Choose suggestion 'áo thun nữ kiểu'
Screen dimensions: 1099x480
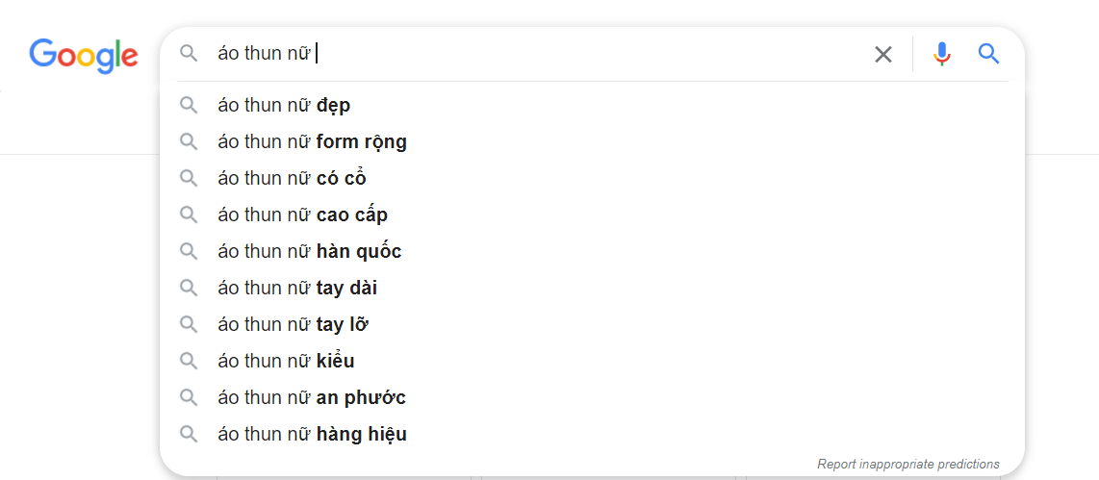pyautogui.click(x=286, y=361)
